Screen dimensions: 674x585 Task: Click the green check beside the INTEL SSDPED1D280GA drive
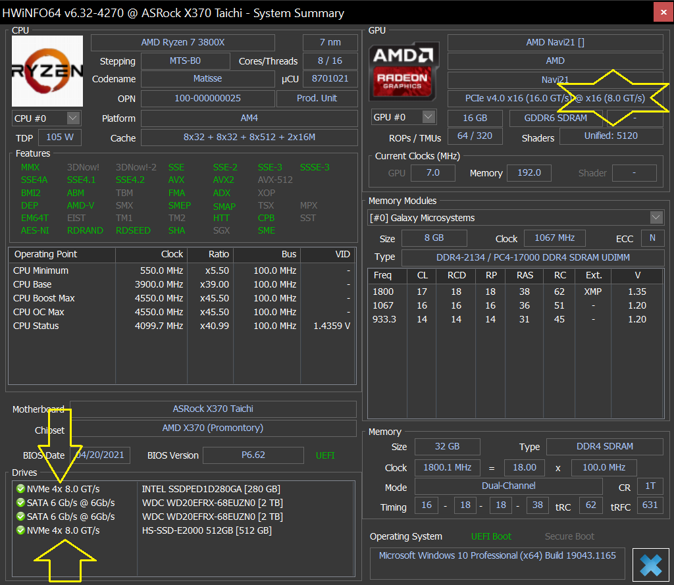point(20,489)
